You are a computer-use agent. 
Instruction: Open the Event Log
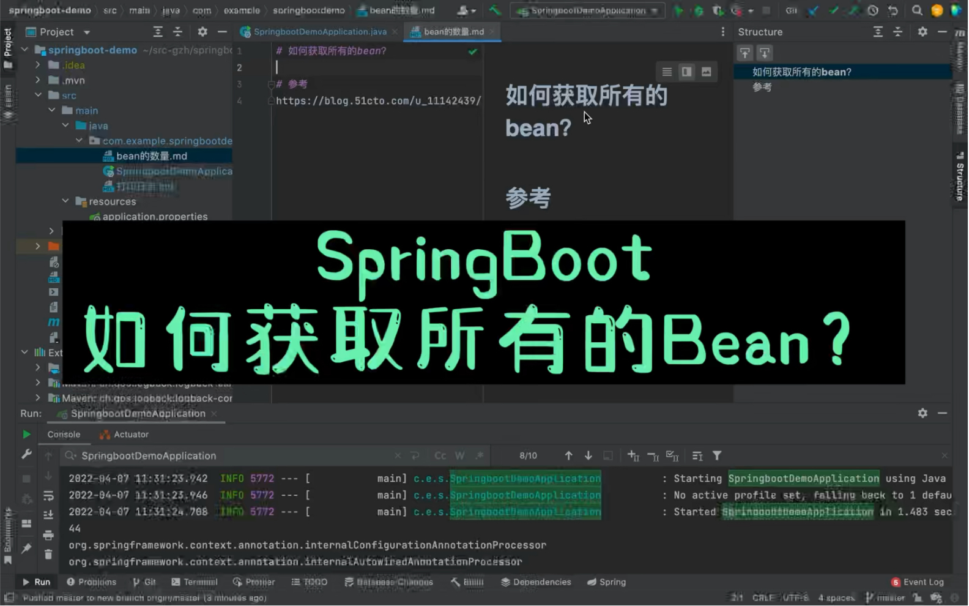click(x=917, y=582)
